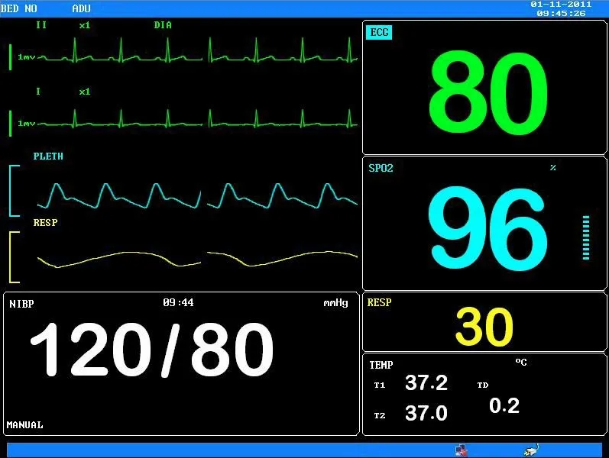Click the lead I 1mv scale bar
The image size is (609, 458).
click(10, 124)
